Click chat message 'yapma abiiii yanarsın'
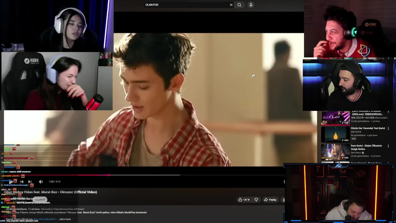396x223 pixels. click(20, 172)
